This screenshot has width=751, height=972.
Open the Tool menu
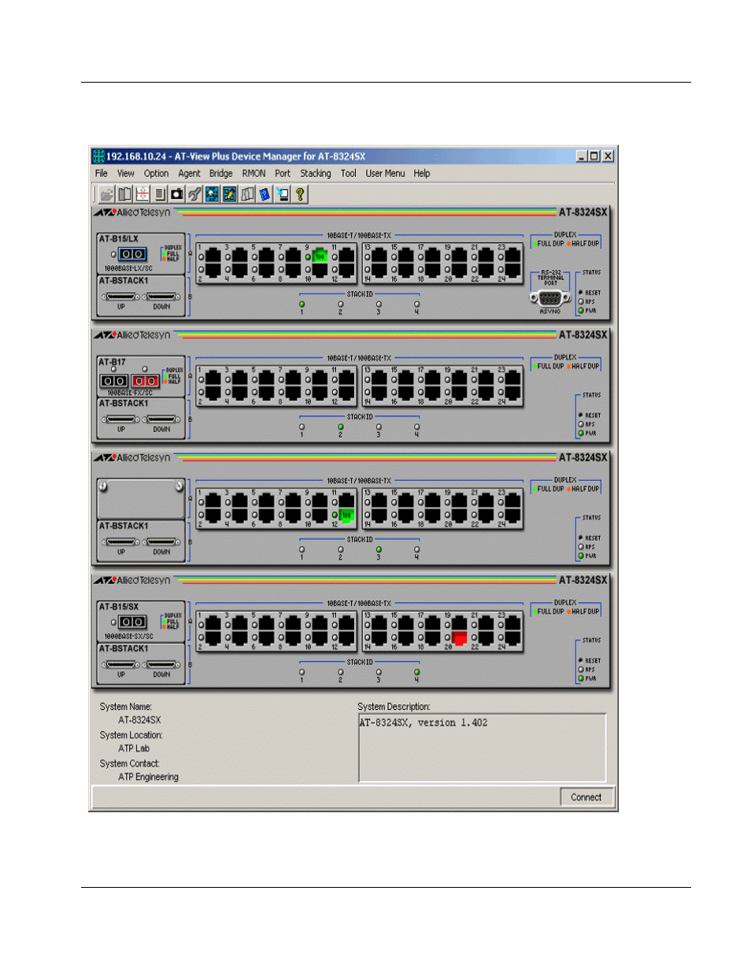pos(349,173)
